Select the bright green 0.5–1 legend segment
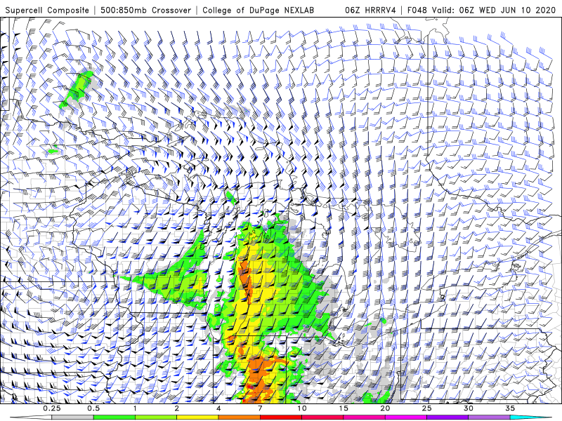The image size is (562, 421). pyautogui.click(x=115, y=417)
